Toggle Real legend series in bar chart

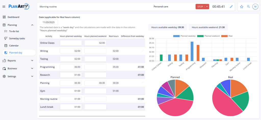coord(227,36)
